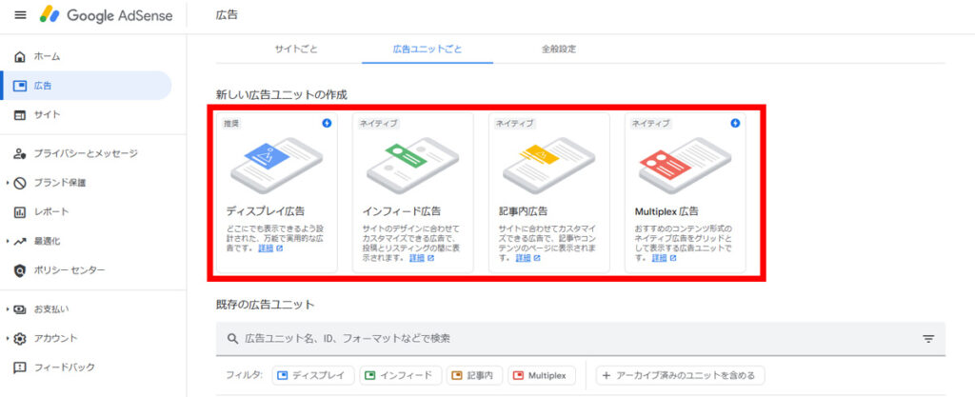Open the 全般設定 tab
The image size is (975, 397).
558,50
